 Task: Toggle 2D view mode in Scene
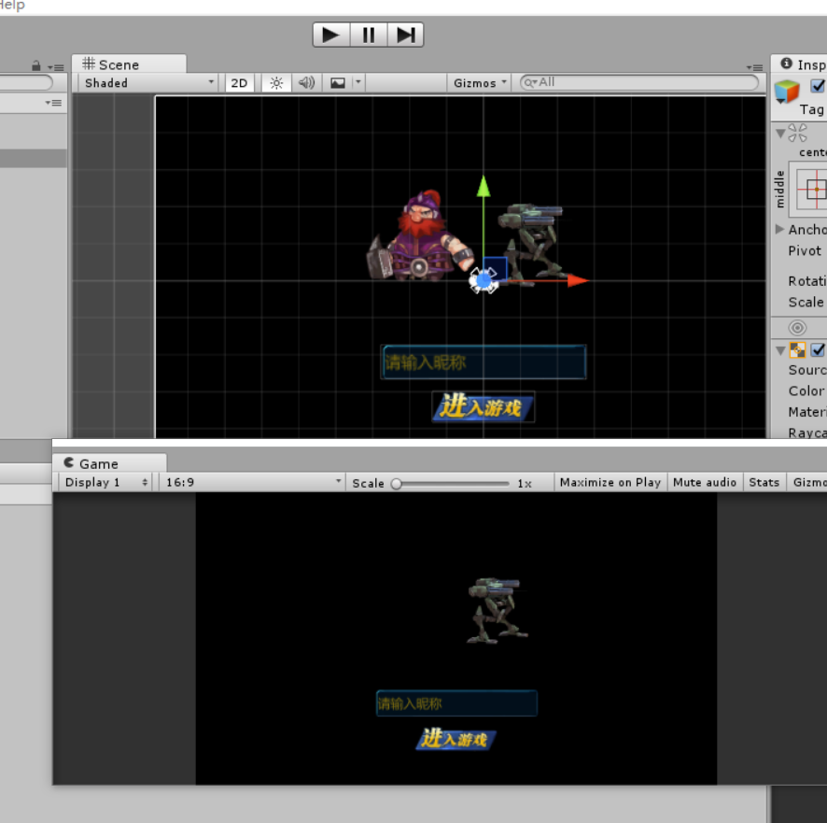[x=239, y=83]
